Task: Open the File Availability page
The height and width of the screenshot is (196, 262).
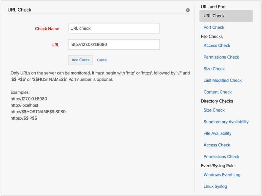Action: (x=217, y=133)
